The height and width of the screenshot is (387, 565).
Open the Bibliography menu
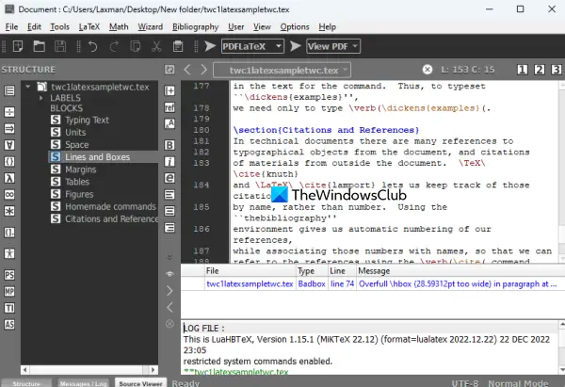[195, 27]
